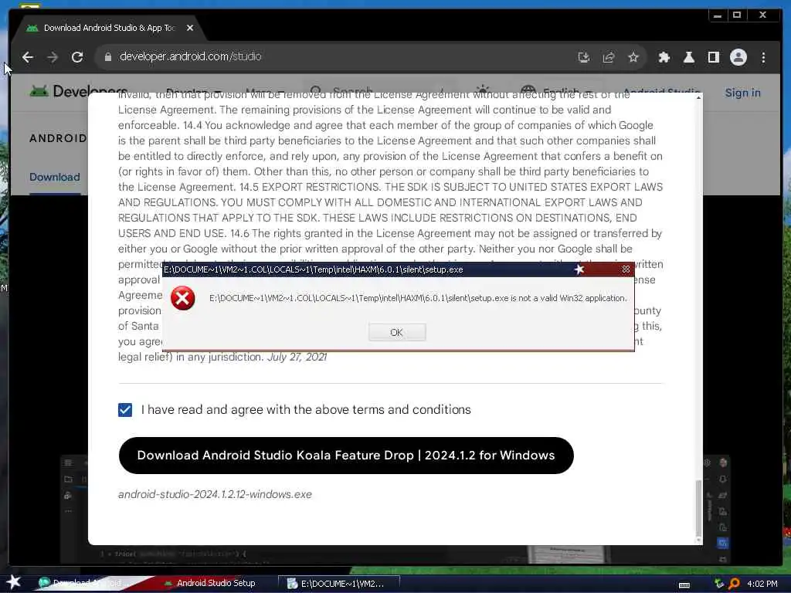Click the ANDROID heading on the page

57,138
